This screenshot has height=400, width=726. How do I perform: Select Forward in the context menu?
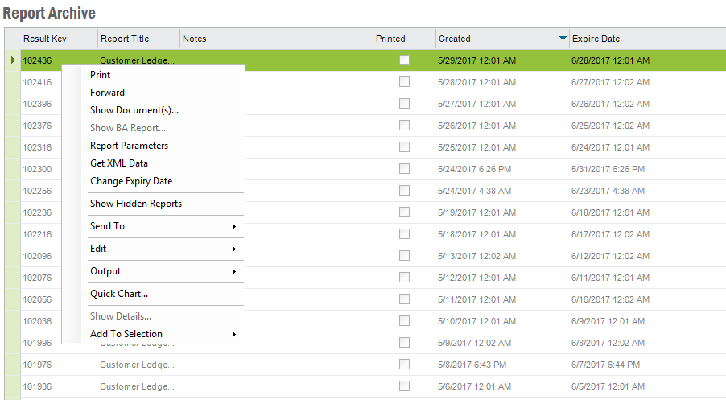pos(107,93)
